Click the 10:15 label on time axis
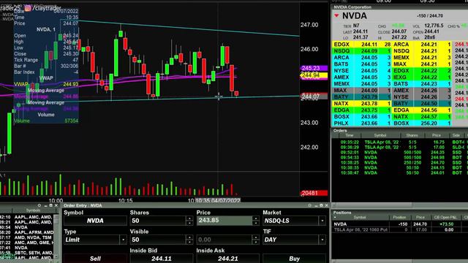Screen dimensions: 468x263 click(x=125, y=201)
